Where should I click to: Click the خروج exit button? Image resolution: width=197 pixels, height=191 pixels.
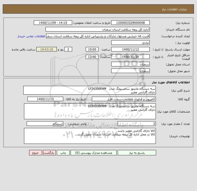[x=36, y=153]
